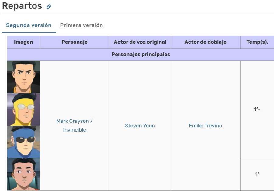Image resolution: width=274 pixels, height=191 pixels.
Task: Open the Primera versión tab
Action: (x=82, y=25)
